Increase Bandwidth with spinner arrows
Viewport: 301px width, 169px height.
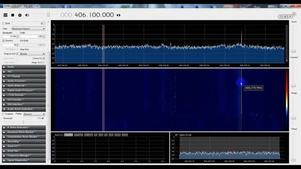18,36
